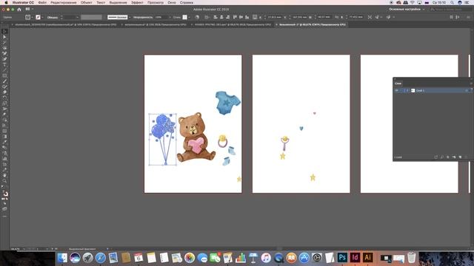Select the Rotate tool

(x=4, y=98)
